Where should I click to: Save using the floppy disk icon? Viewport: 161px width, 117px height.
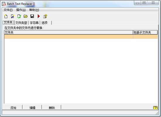tap(32, 16)
